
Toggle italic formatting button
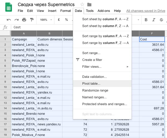(x=154, y=20)
